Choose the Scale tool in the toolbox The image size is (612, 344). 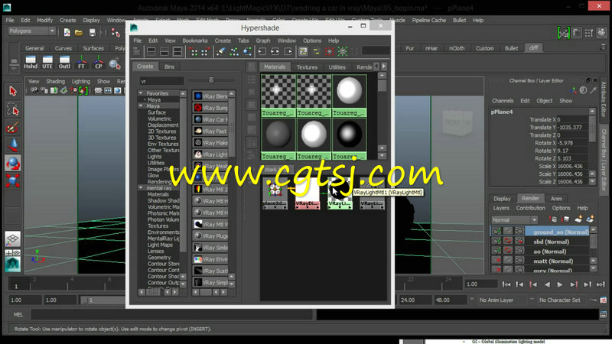[x=13, y=180]
